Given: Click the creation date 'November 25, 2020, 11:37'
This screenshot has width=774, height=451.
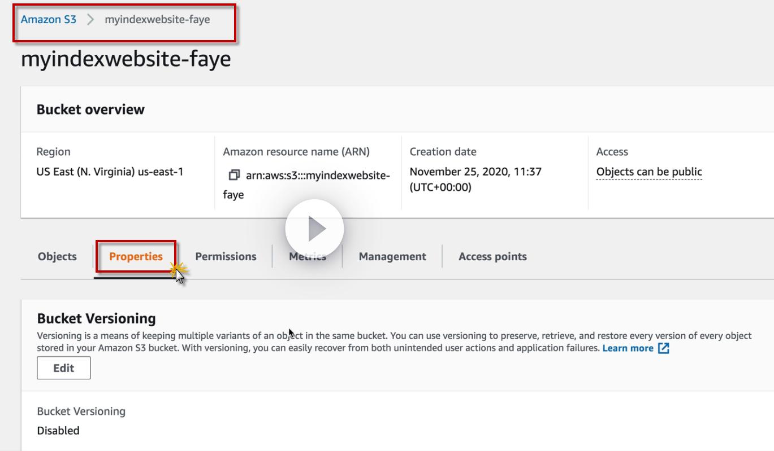Looking at the screenshot, I should [475, 172].
